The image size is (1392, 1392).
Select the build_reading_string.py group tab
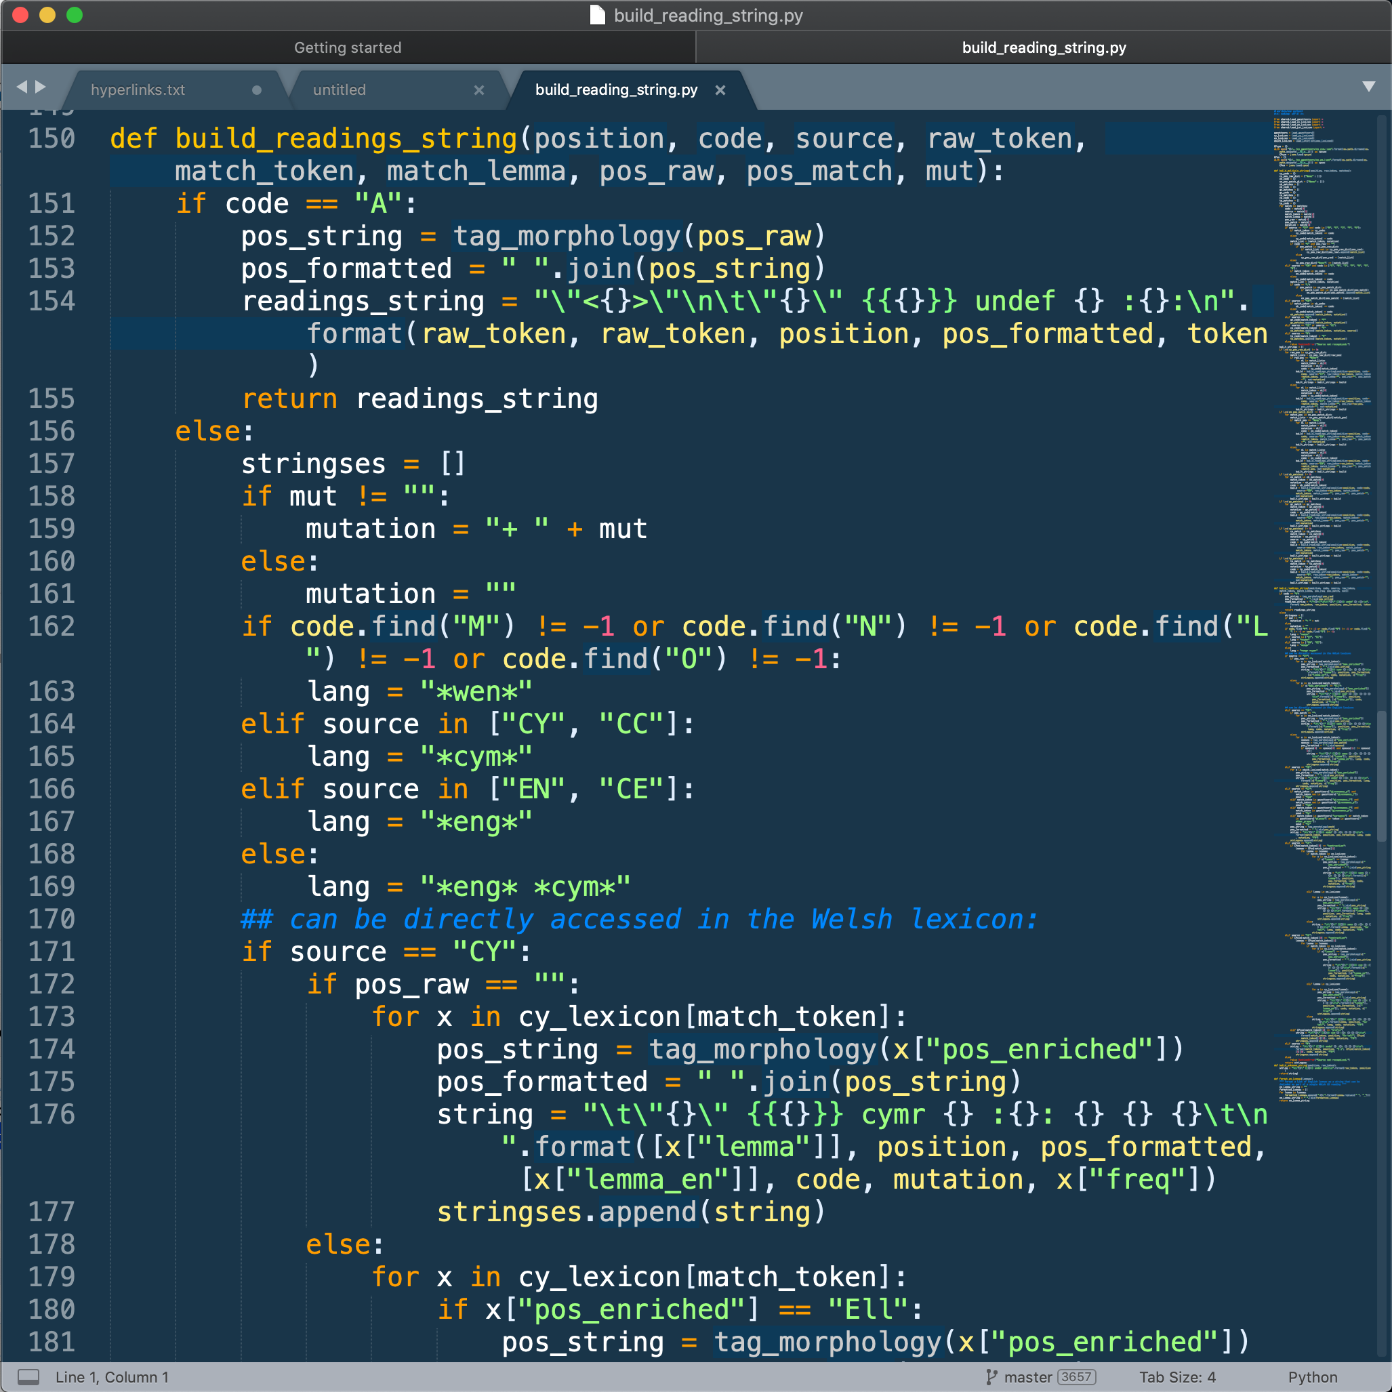tap(1044, 47)
